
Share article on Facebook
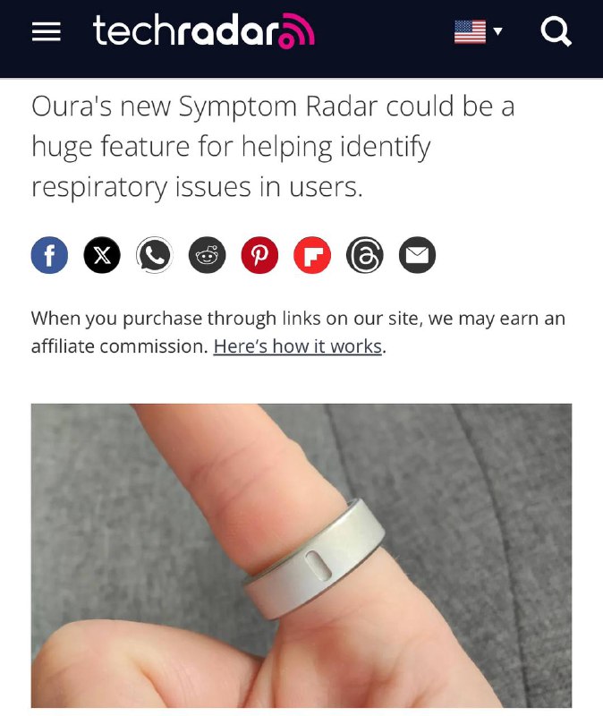49,255
